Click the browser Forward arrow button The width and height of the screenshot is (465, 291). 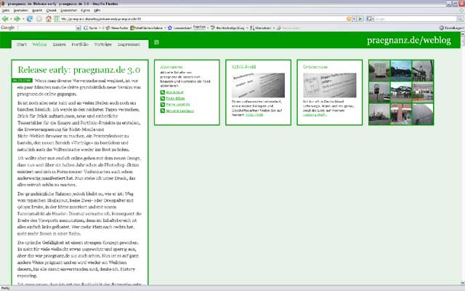17,19
